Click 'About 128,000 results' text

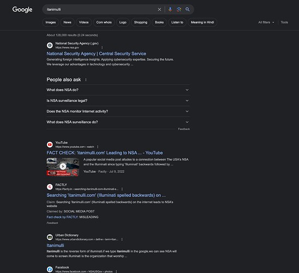[x=72, y=35]
